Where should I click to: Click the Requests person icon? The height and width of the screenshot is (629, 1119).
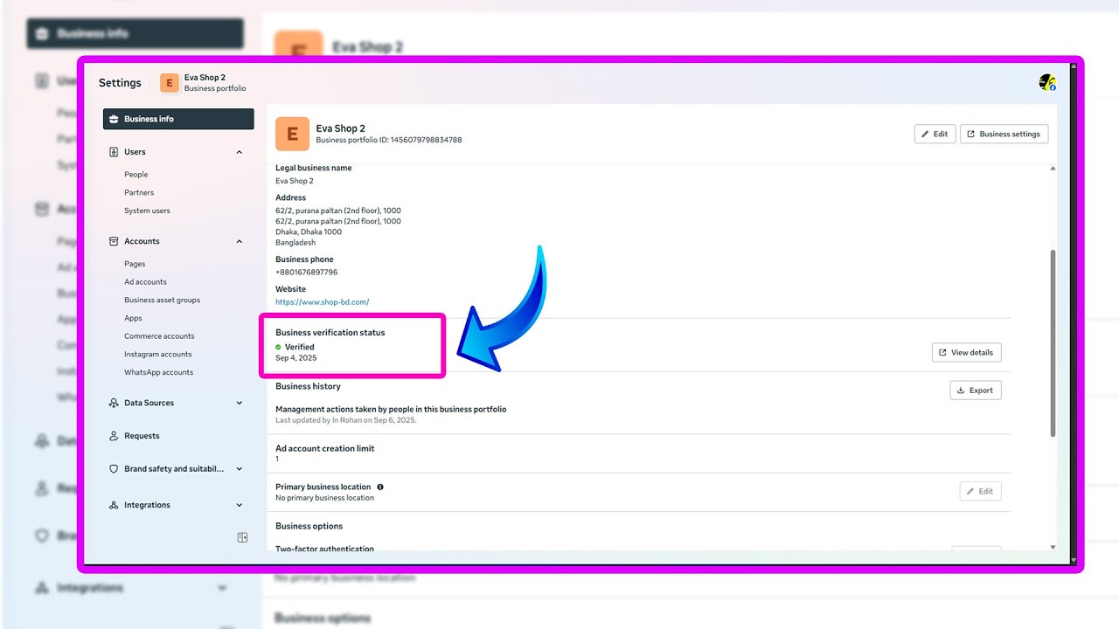coord(114,436)
